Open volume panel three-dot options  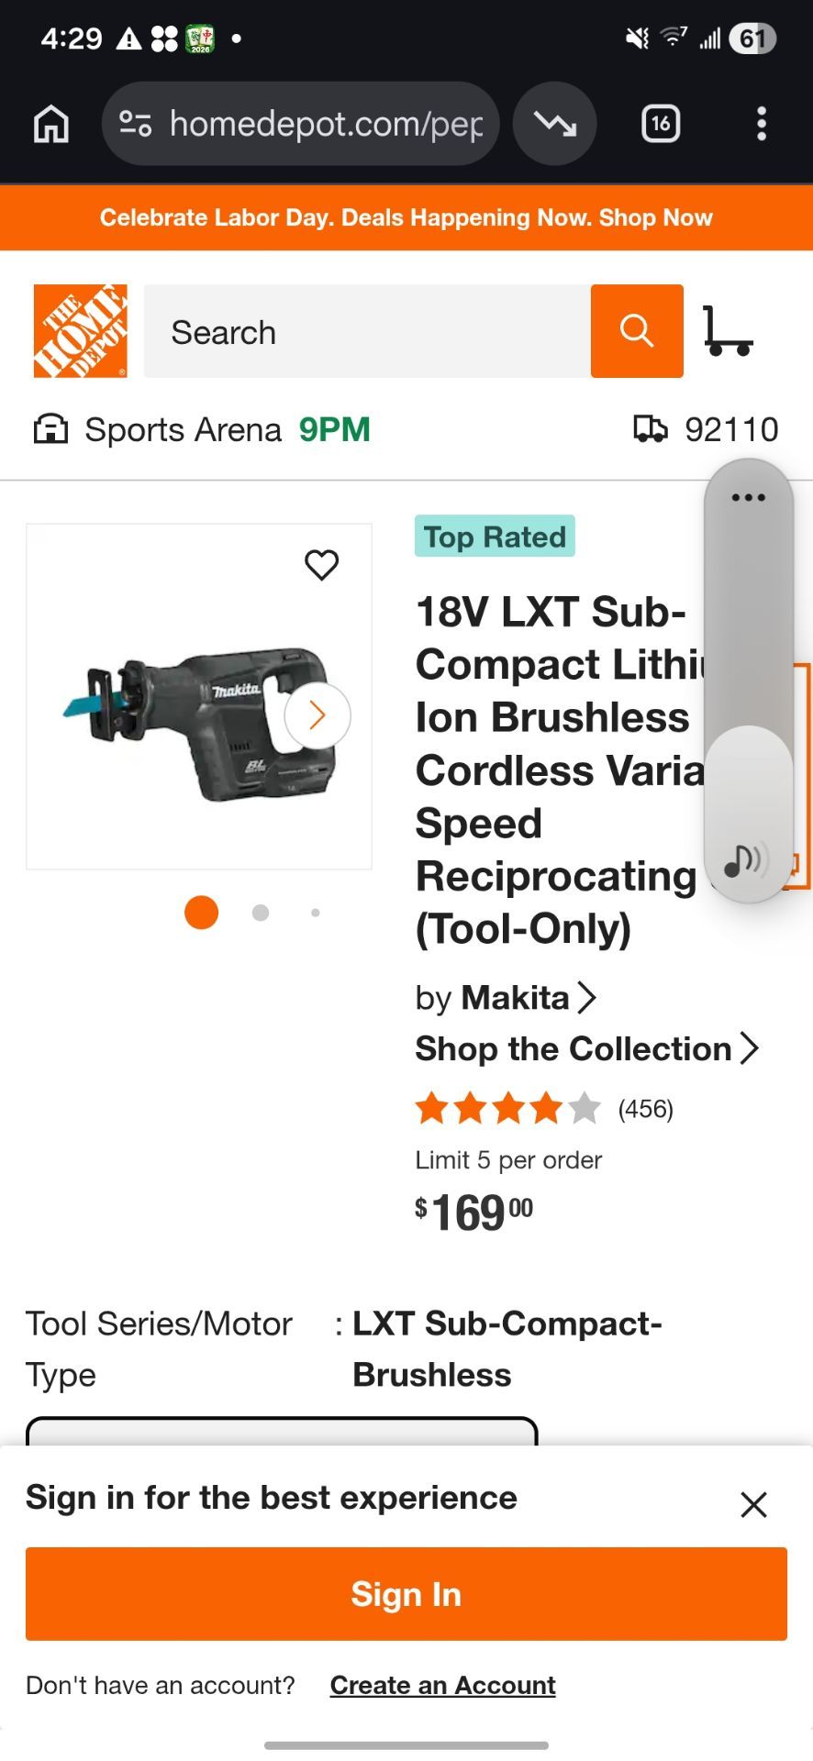[748, 497]
